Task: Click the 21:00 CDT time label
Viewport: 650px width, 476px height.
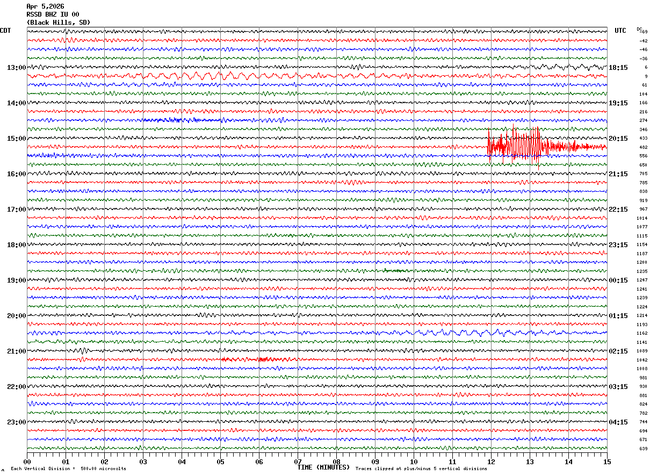Action: click(x=17, y=351)
